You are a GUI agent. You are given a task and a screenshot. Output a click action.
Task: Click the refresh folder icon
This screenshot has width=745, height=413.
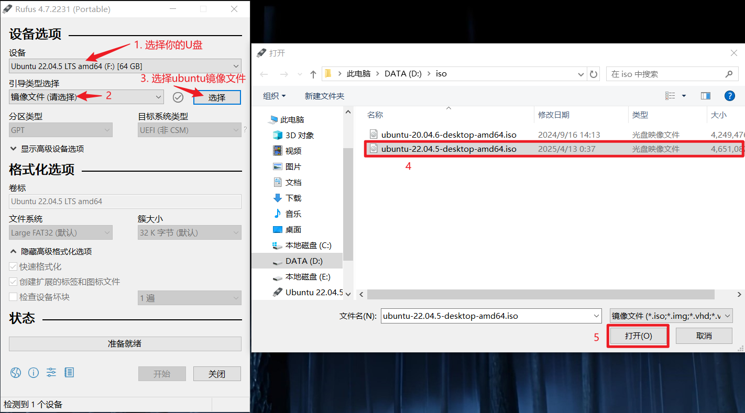click(x=594, y=74)
